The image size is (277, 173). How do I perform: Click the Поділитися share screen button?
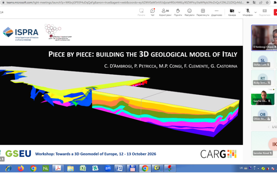(265, 12)
